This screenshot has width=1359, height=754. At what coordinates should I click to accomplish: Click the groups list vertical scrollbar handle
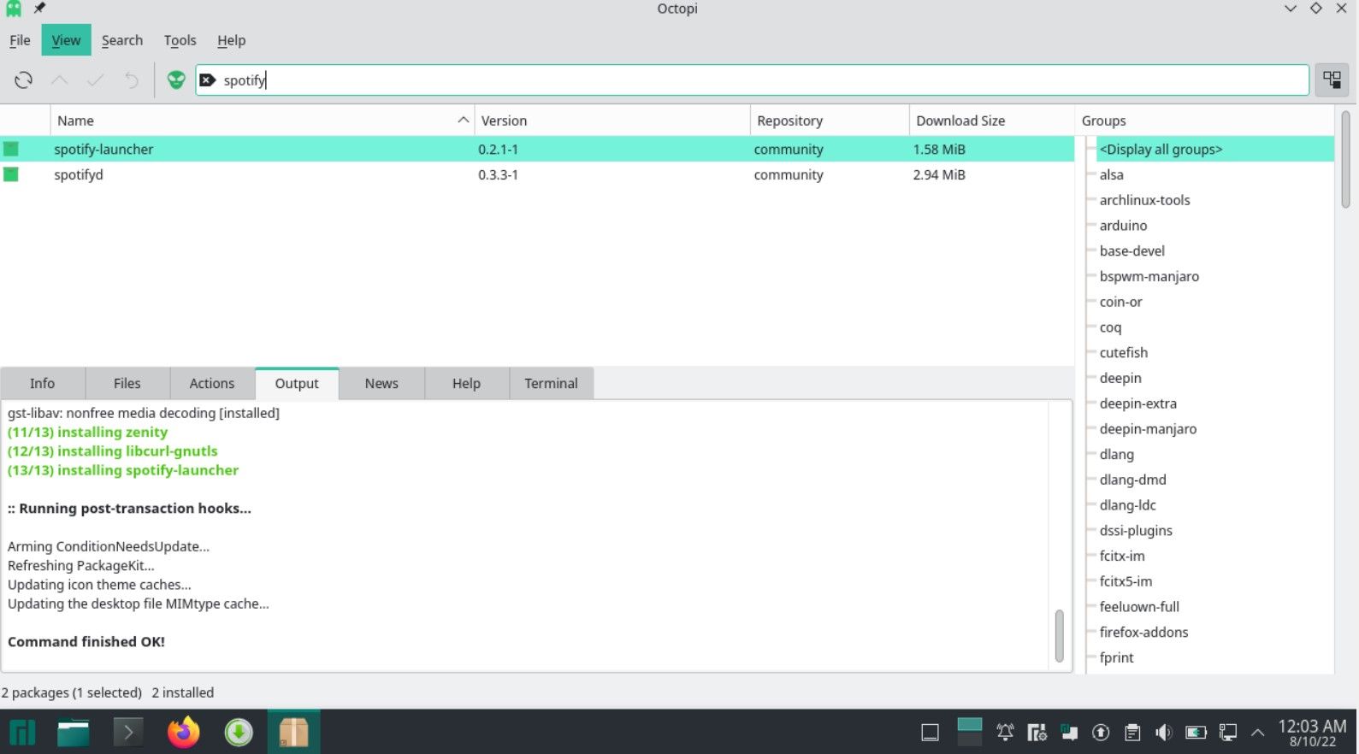(1346, 160)
